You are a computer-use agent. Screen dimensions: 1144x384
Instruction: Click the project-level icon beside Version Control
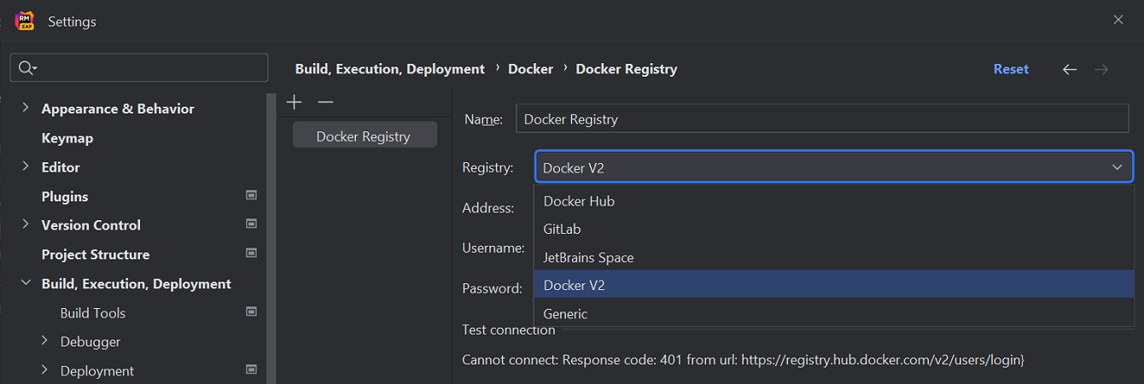pyautogui.click(x=251, y=224)
